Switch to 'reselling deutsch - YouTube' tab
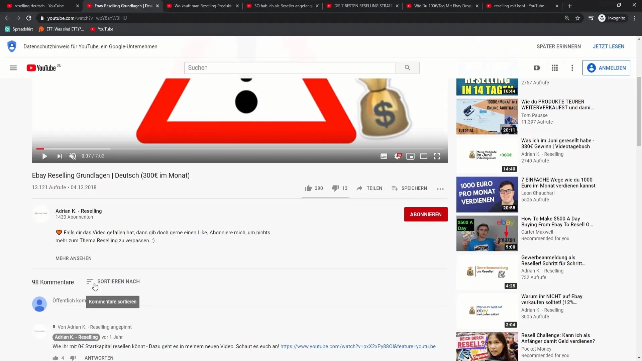642x361 pixels. point(39,6)
